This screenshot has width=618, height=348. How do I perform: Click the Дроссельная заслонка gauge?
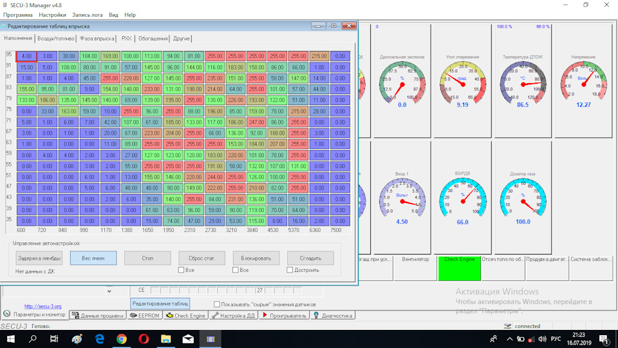pos(402,81)
